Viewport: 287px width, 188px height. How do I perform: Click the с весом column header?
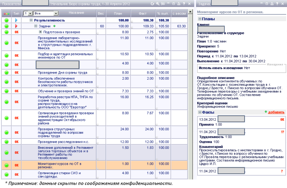click(179, 14)
